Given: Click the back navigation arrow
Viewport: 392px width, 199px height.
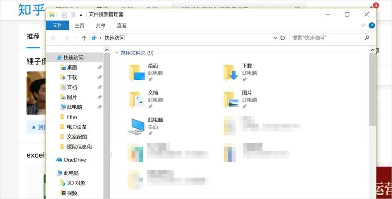Looking at the screenshot, I should point(54,38).
